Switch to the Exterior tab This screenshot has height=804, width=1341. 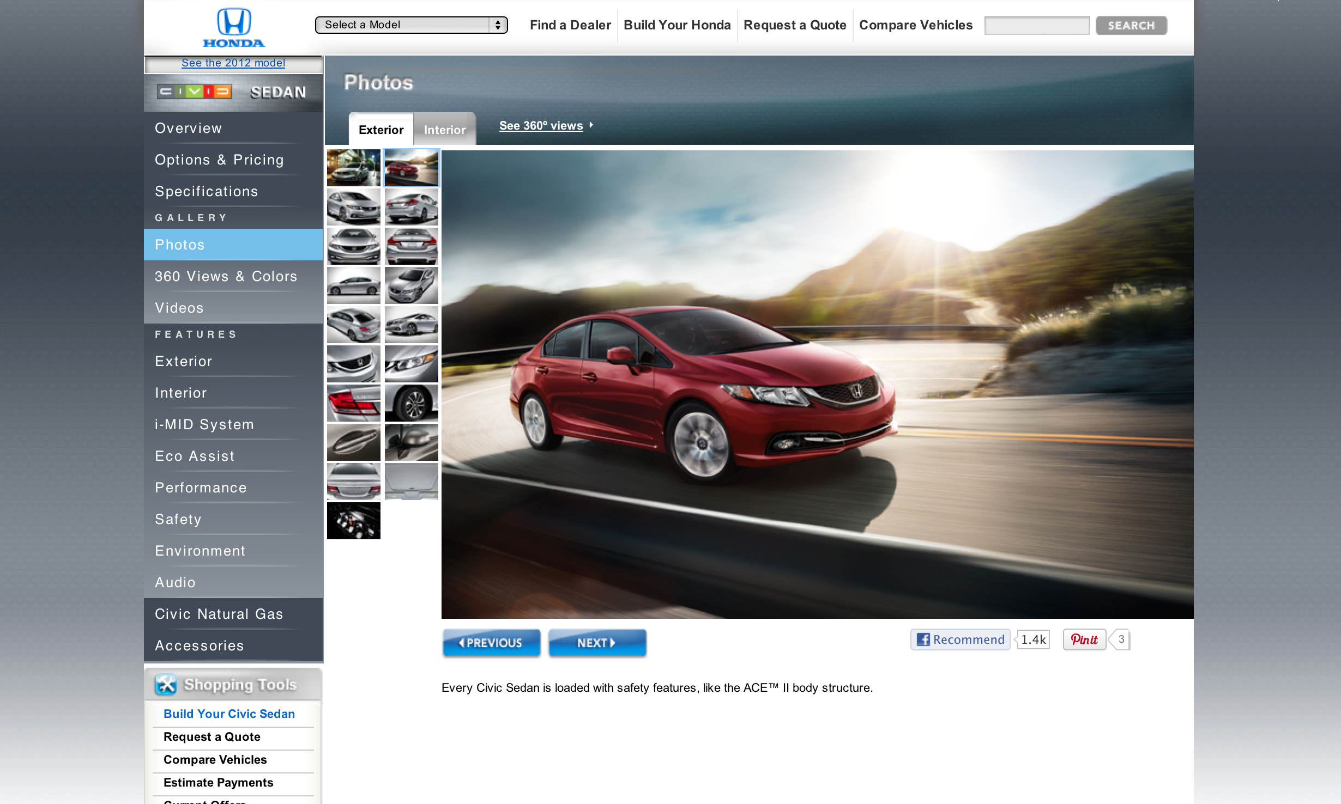(381, 130)
